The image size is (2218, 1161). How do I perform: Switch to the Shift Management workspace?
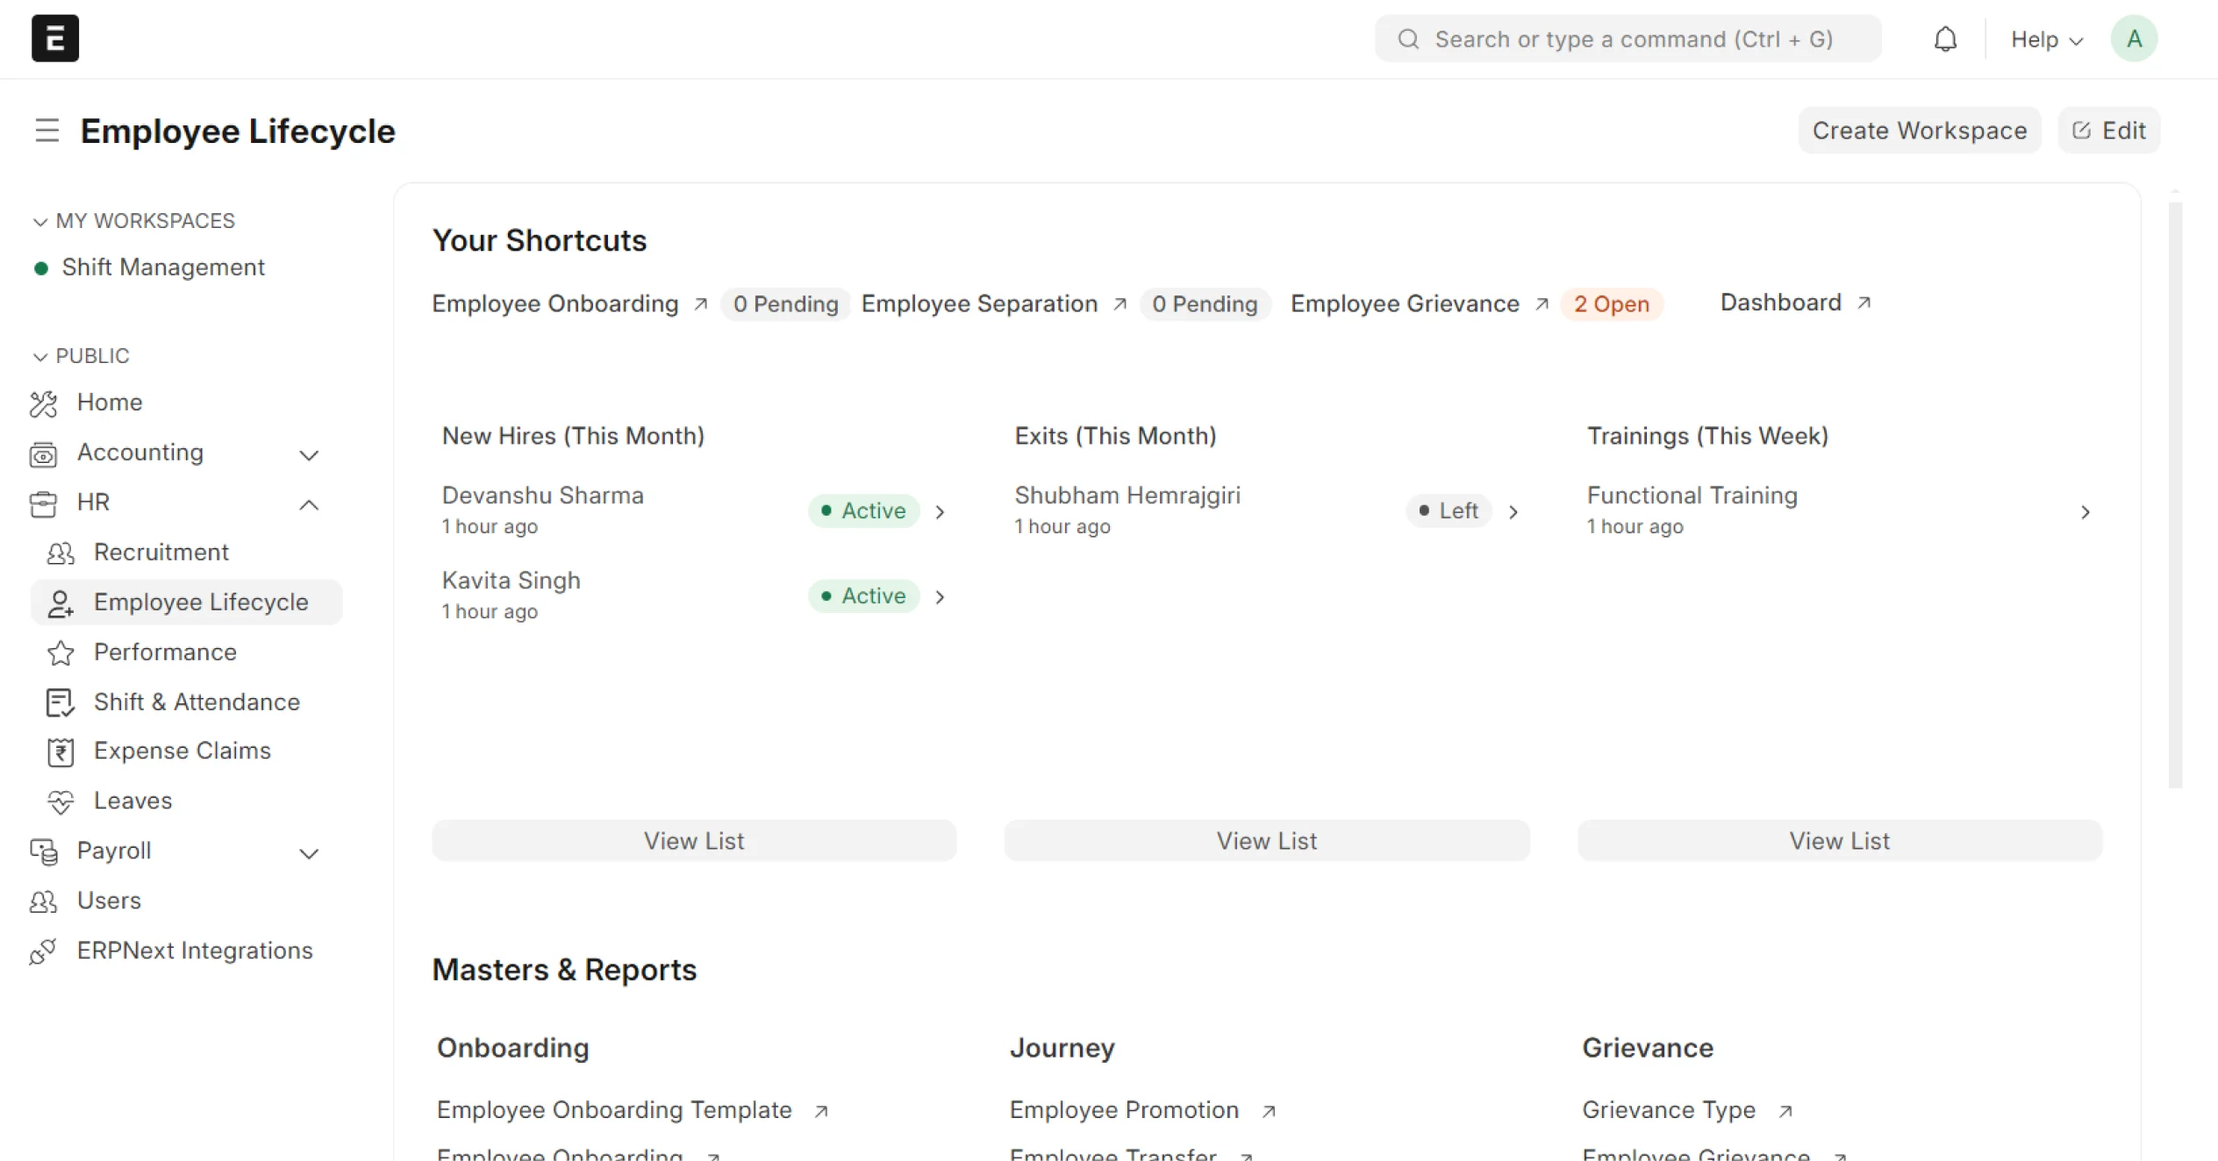coord(163,267)
